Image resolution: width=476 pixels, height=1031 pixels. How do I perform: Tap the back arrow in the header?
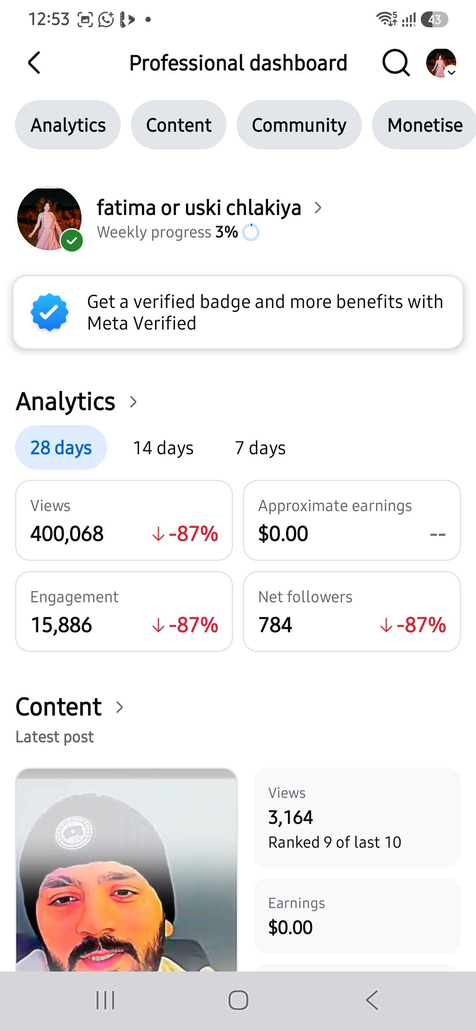click(x=34, y=63)
